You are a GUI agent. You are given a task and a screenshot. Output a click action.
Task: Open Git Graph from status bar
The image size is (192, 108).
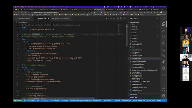click(64, 100)
